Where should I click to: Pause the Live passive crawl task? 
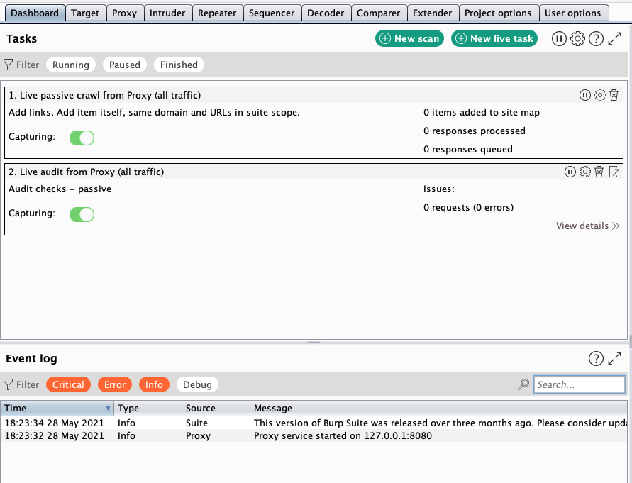[585, 95]
